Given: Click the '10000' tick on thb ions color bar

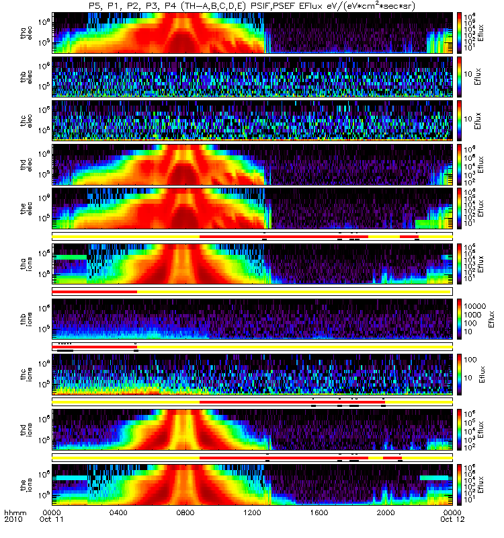Looking at the screenshot, I should coord(475,306).
